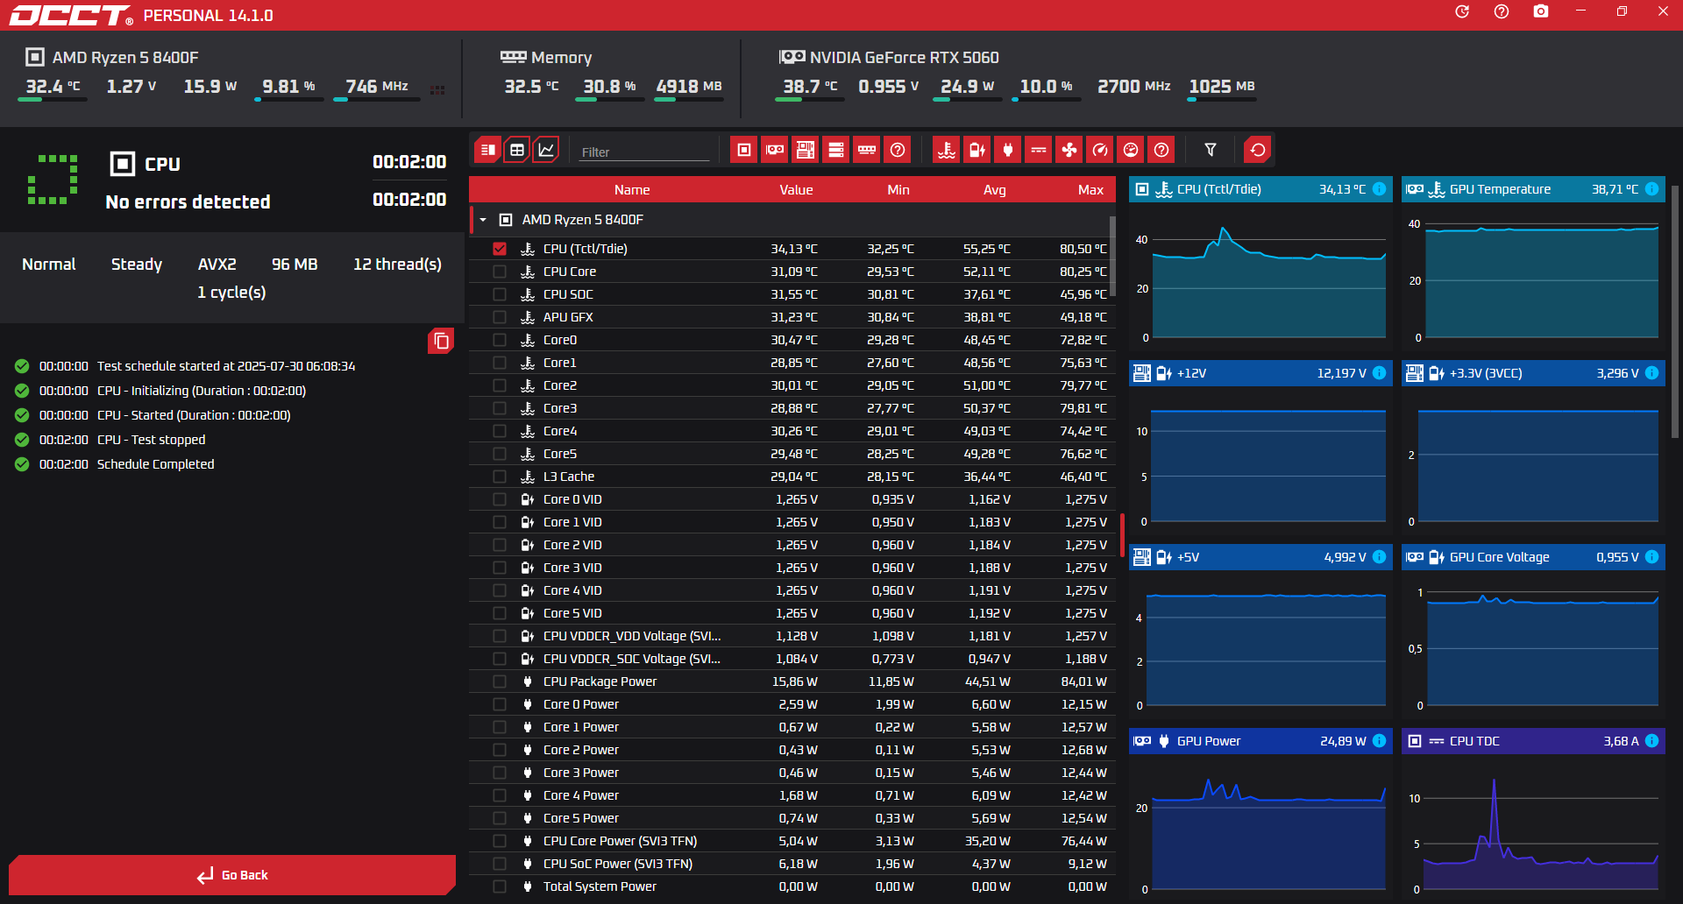Open the help icon in title bar
1683x904 pixels.
pos(1502,12)
